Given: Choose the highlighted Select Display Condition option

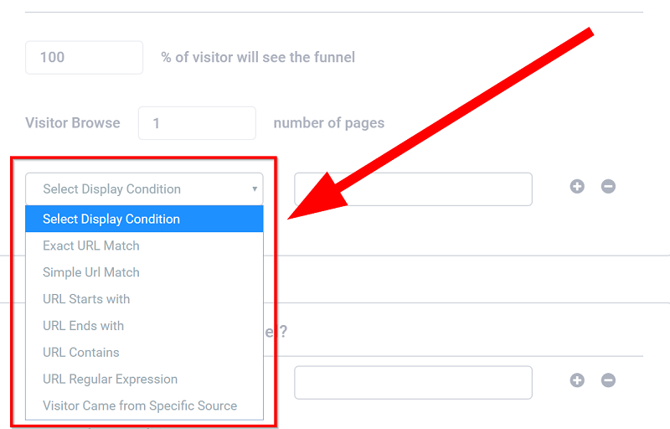Looking at the screenshot, I should click(x=144, y=219).
